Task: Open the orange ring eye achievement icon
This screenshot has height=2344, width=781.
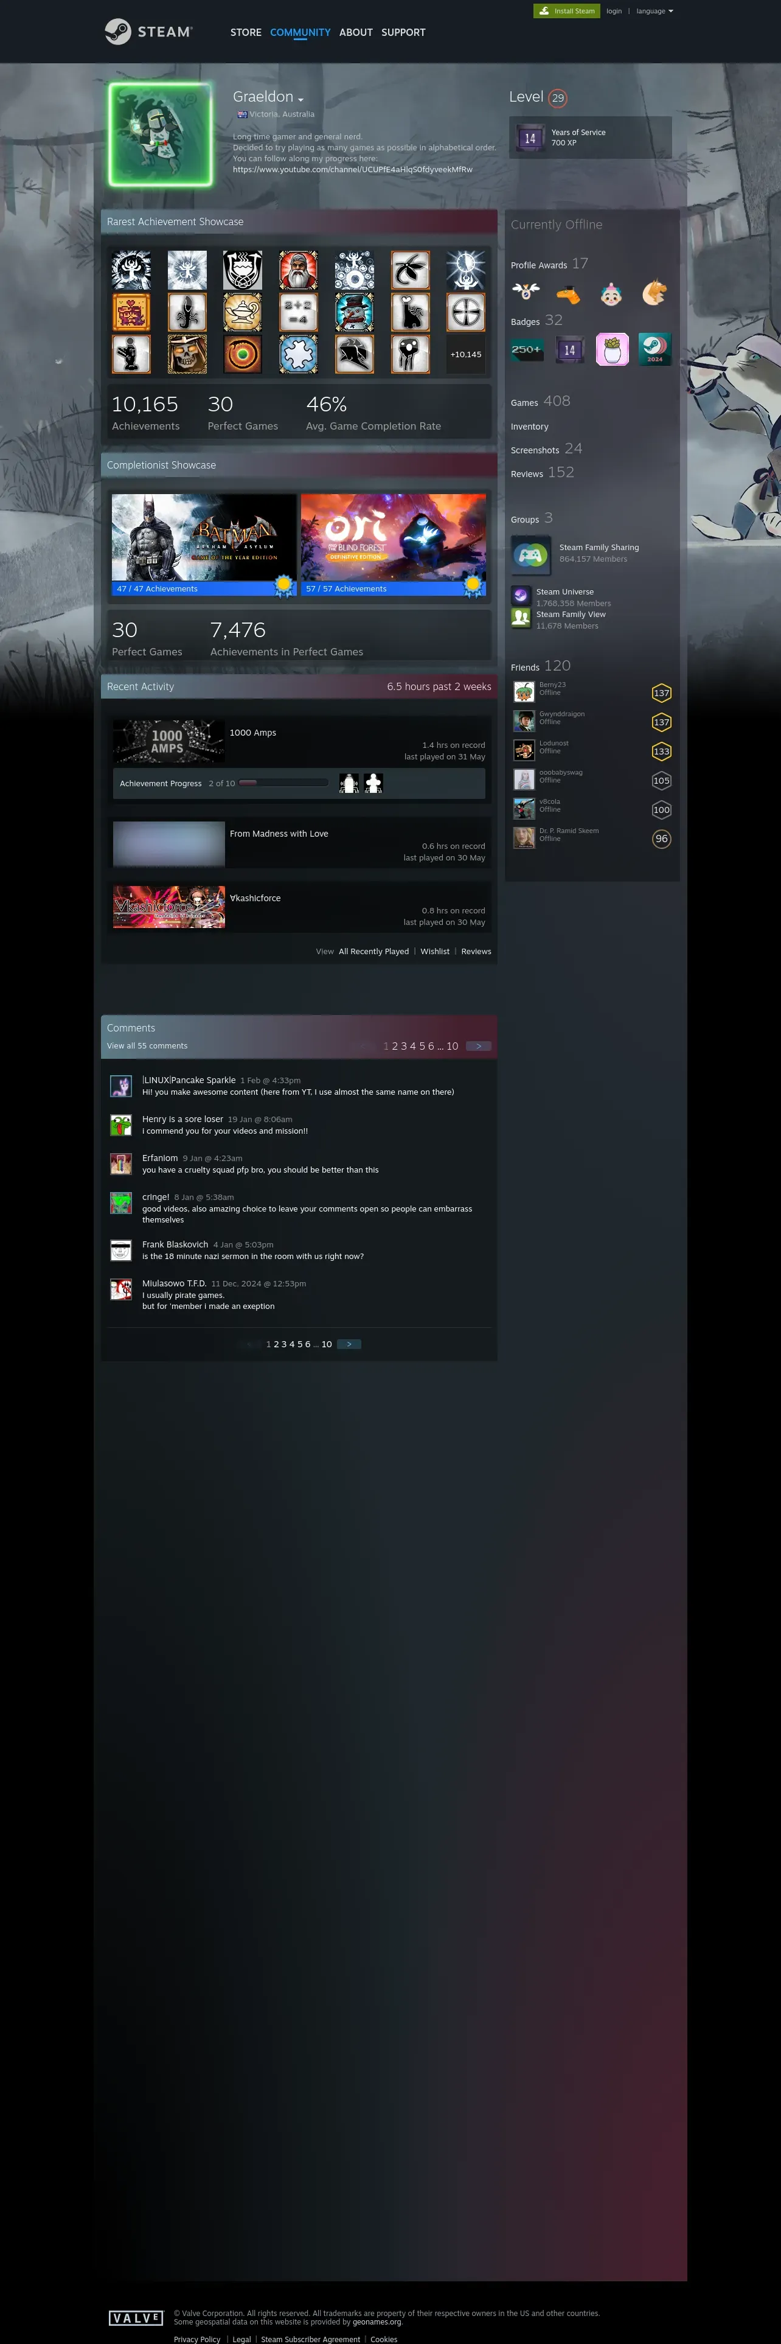Action: click(243, 354)
